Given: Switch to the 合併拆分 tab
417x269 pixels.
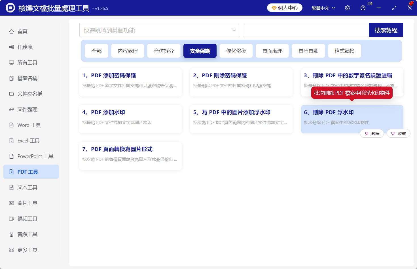Looking at the screenshot, I should [x=164, y=51].
